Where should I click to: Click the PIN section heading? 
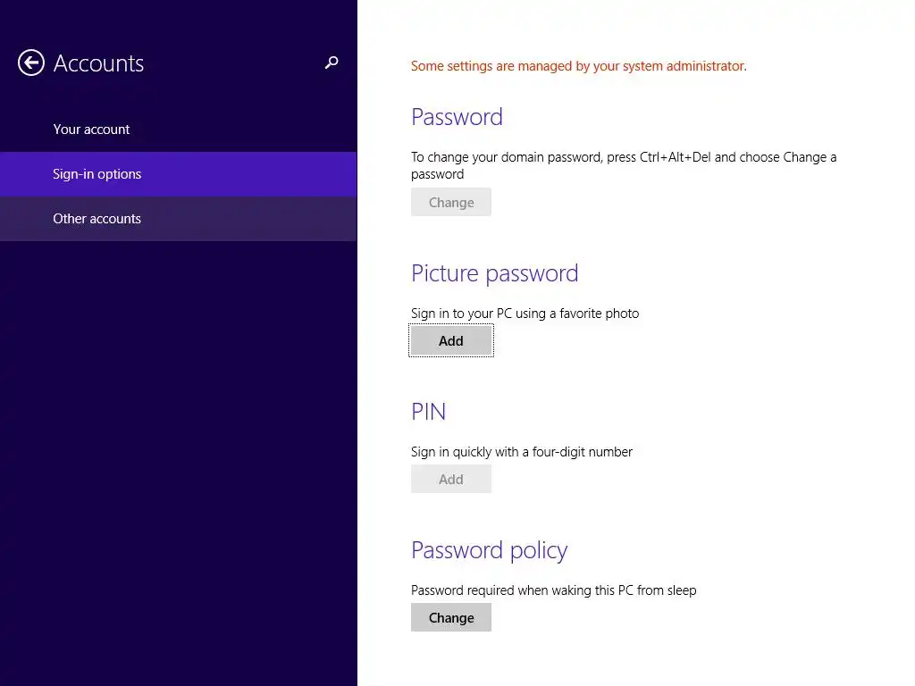pos(428,412)
